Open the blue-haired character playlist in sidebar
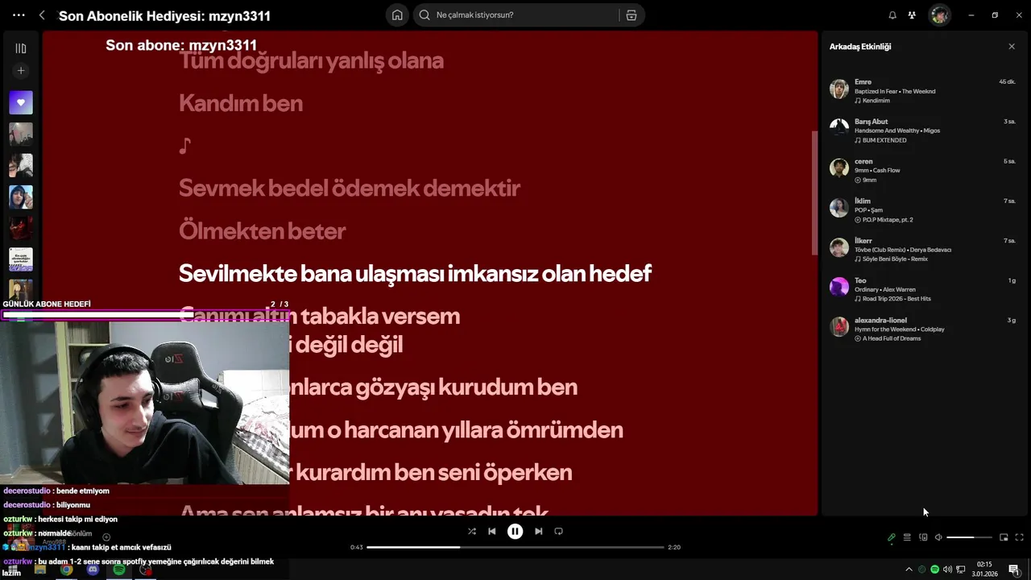 (x=21, y=197)
